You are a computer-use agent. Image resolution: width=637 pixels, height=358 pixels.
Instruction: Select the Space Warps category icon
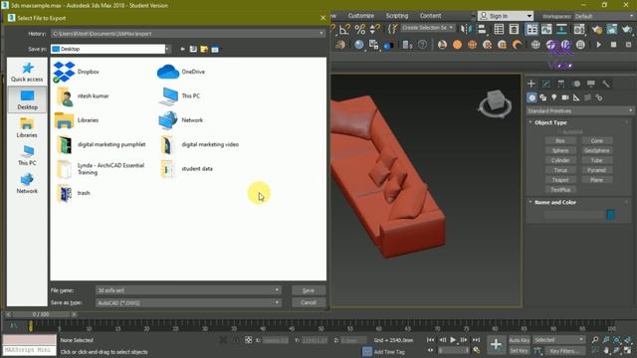point(587,97)
